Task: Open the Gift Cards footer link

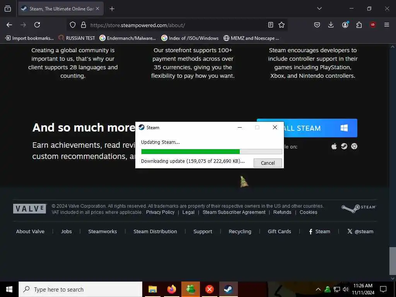Action: coord(279,231)
